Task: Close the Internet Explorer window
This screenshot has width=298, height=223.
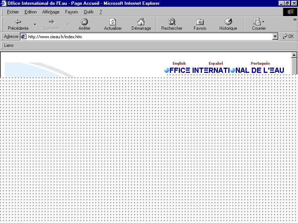Action: (x=294, y=3)
